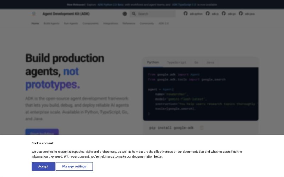Select the Python code tab
Image resolution: width=284 pixels, height=177 pixels.
point(153,62)
